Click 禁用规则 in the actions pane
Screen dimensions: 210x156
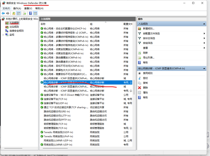[x=148, y=73]
